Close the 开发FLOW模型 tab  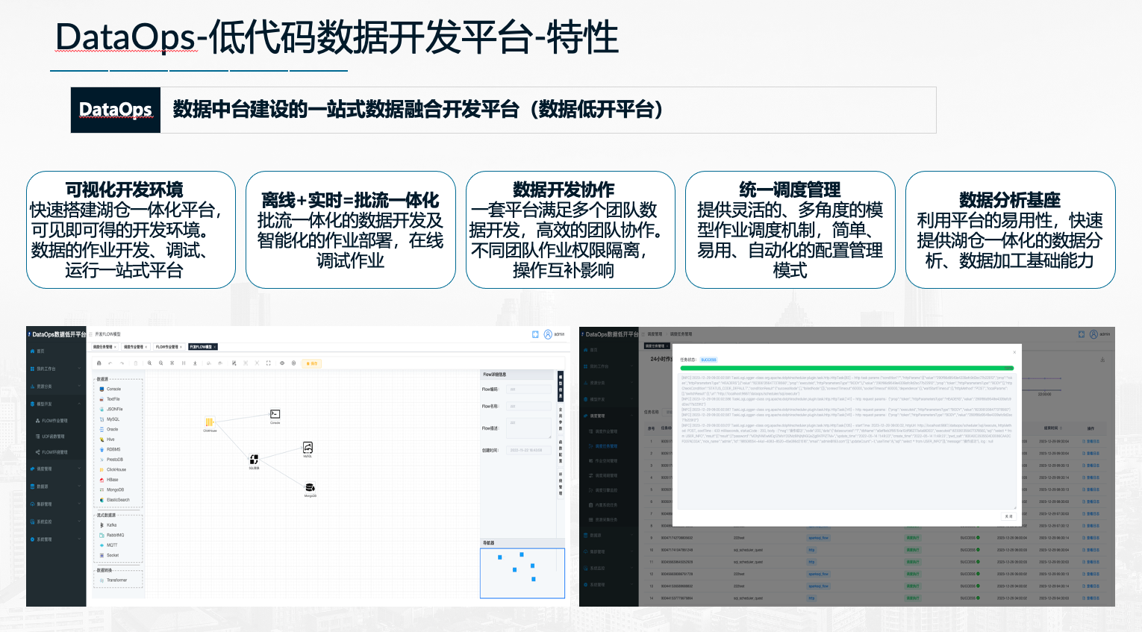click(x=215, y=347)
